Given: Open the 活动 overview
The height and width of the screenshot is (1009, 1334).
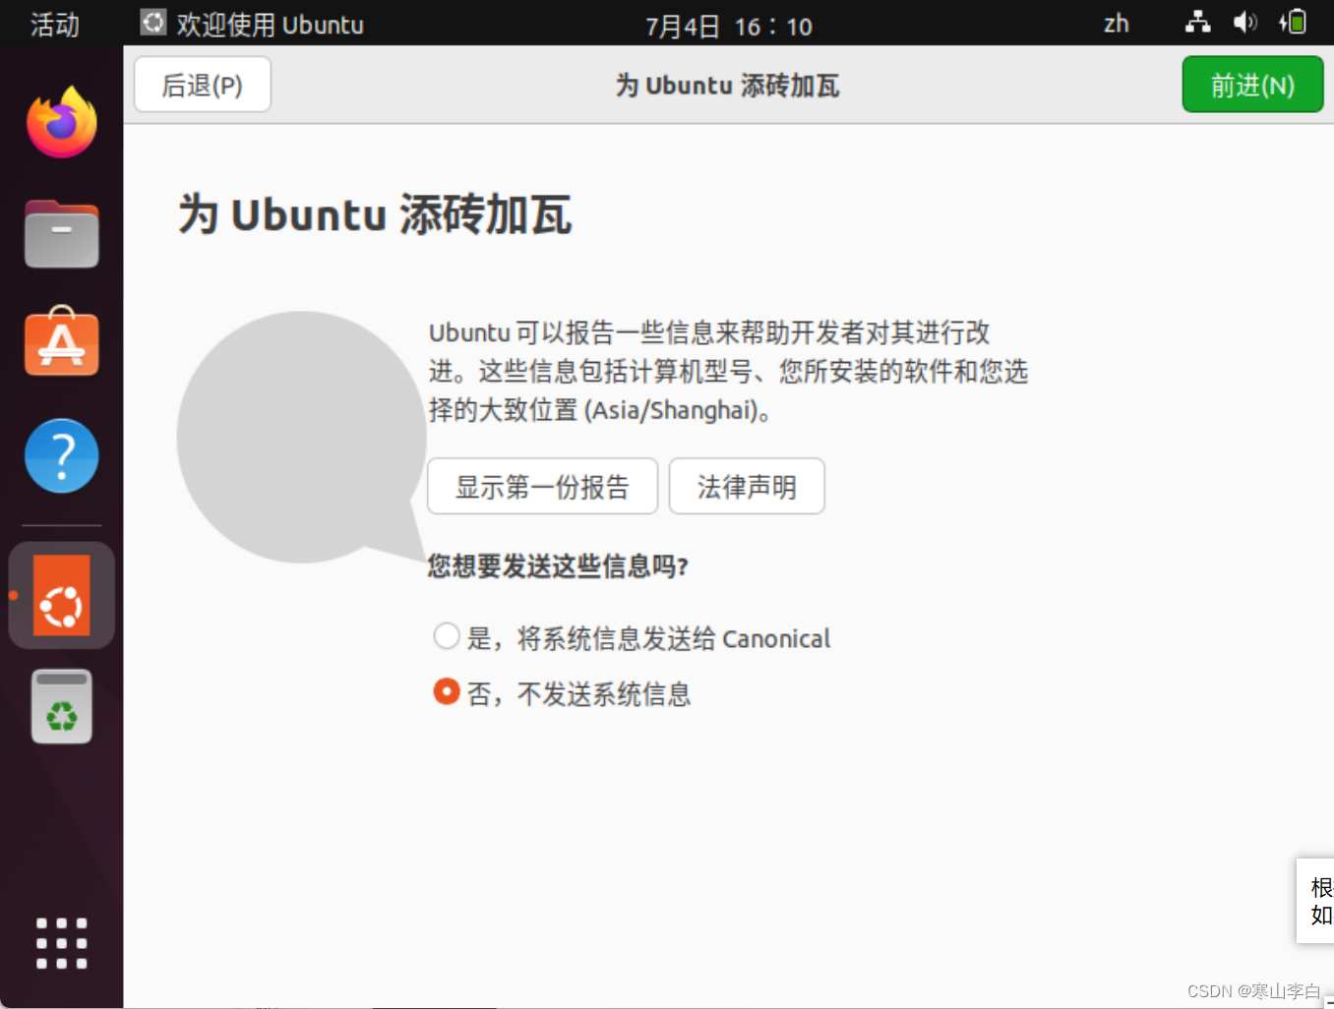Looking at the screenshot, I should click(54, 25).
